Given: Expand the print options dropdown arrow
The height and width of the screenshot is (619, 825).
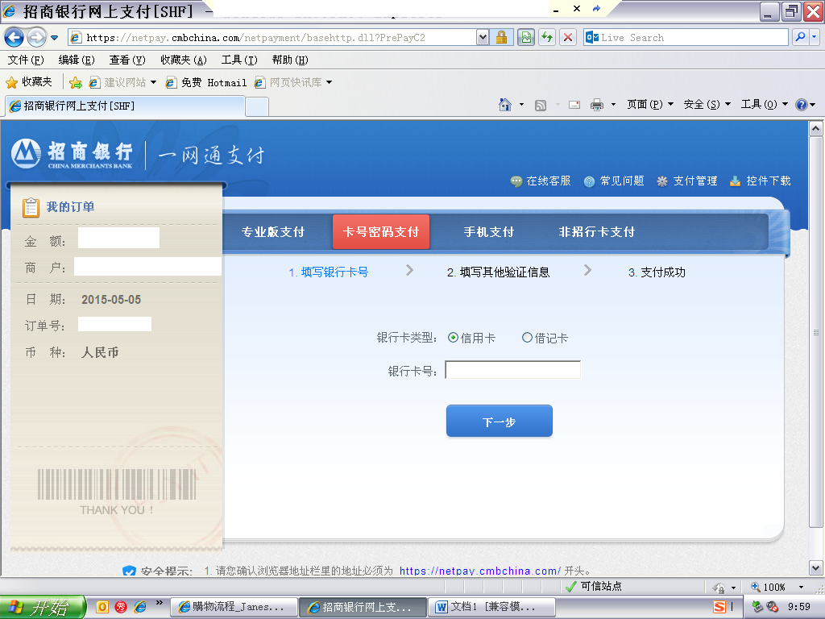Looking at the screenshot, I should coord(613,105).
